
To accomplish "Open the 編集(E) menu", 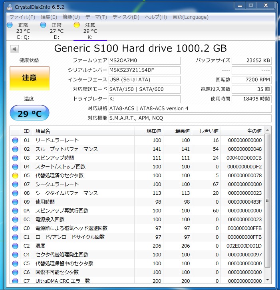I will pos(49,17).
